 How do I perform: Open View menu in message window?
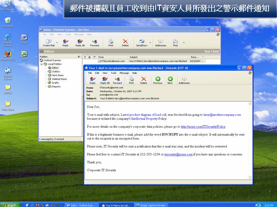click(x=105, y=73)
